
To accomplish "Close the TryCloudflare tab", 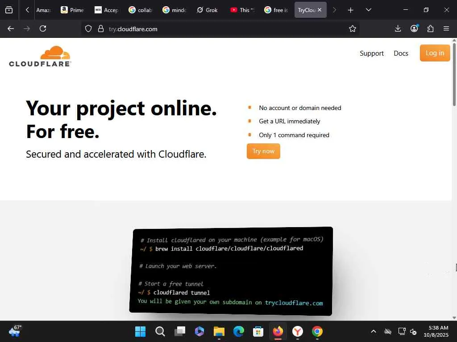I will coord(320,10).
